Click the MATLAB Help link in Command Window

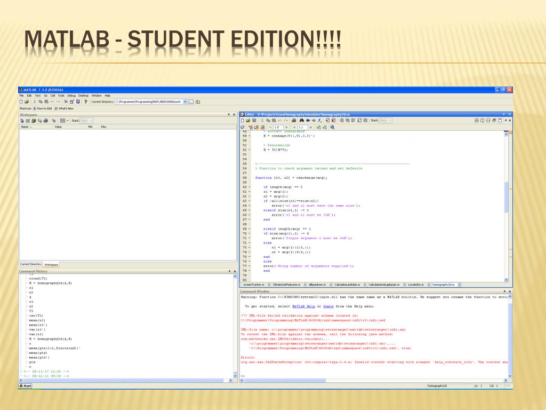click(x=303, y=306)
